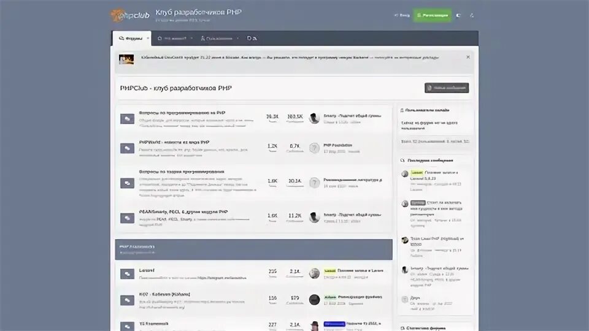Click sidebar avatar beside Smarty post

(x=404, y=270)
